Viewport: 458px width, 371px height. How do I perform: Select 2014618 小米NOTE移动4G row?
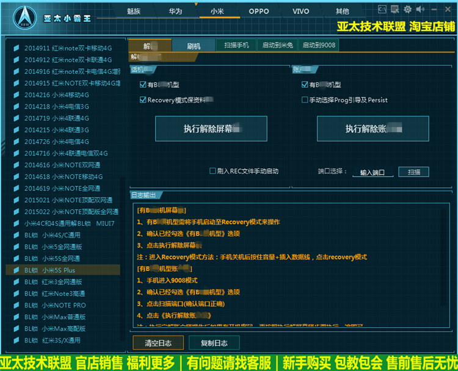point(63,176)
